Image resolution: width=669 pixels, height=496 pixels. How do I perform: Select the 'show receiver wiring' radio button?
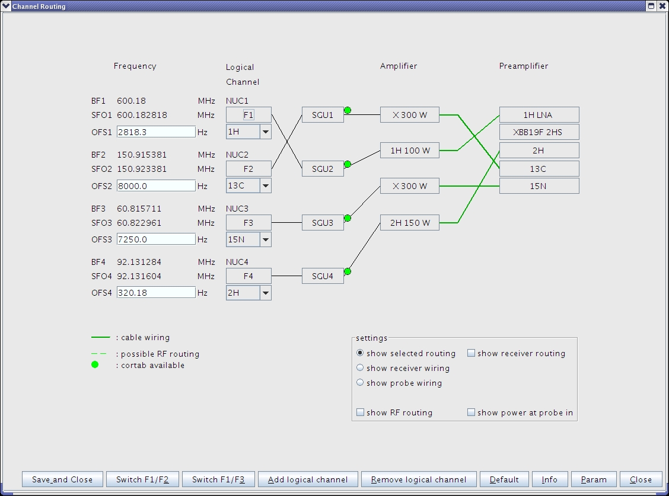pos(360,368)
